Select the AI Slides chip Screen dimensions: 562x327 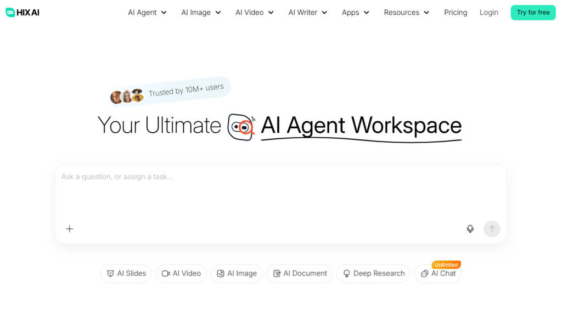click(x=126, y=274)
